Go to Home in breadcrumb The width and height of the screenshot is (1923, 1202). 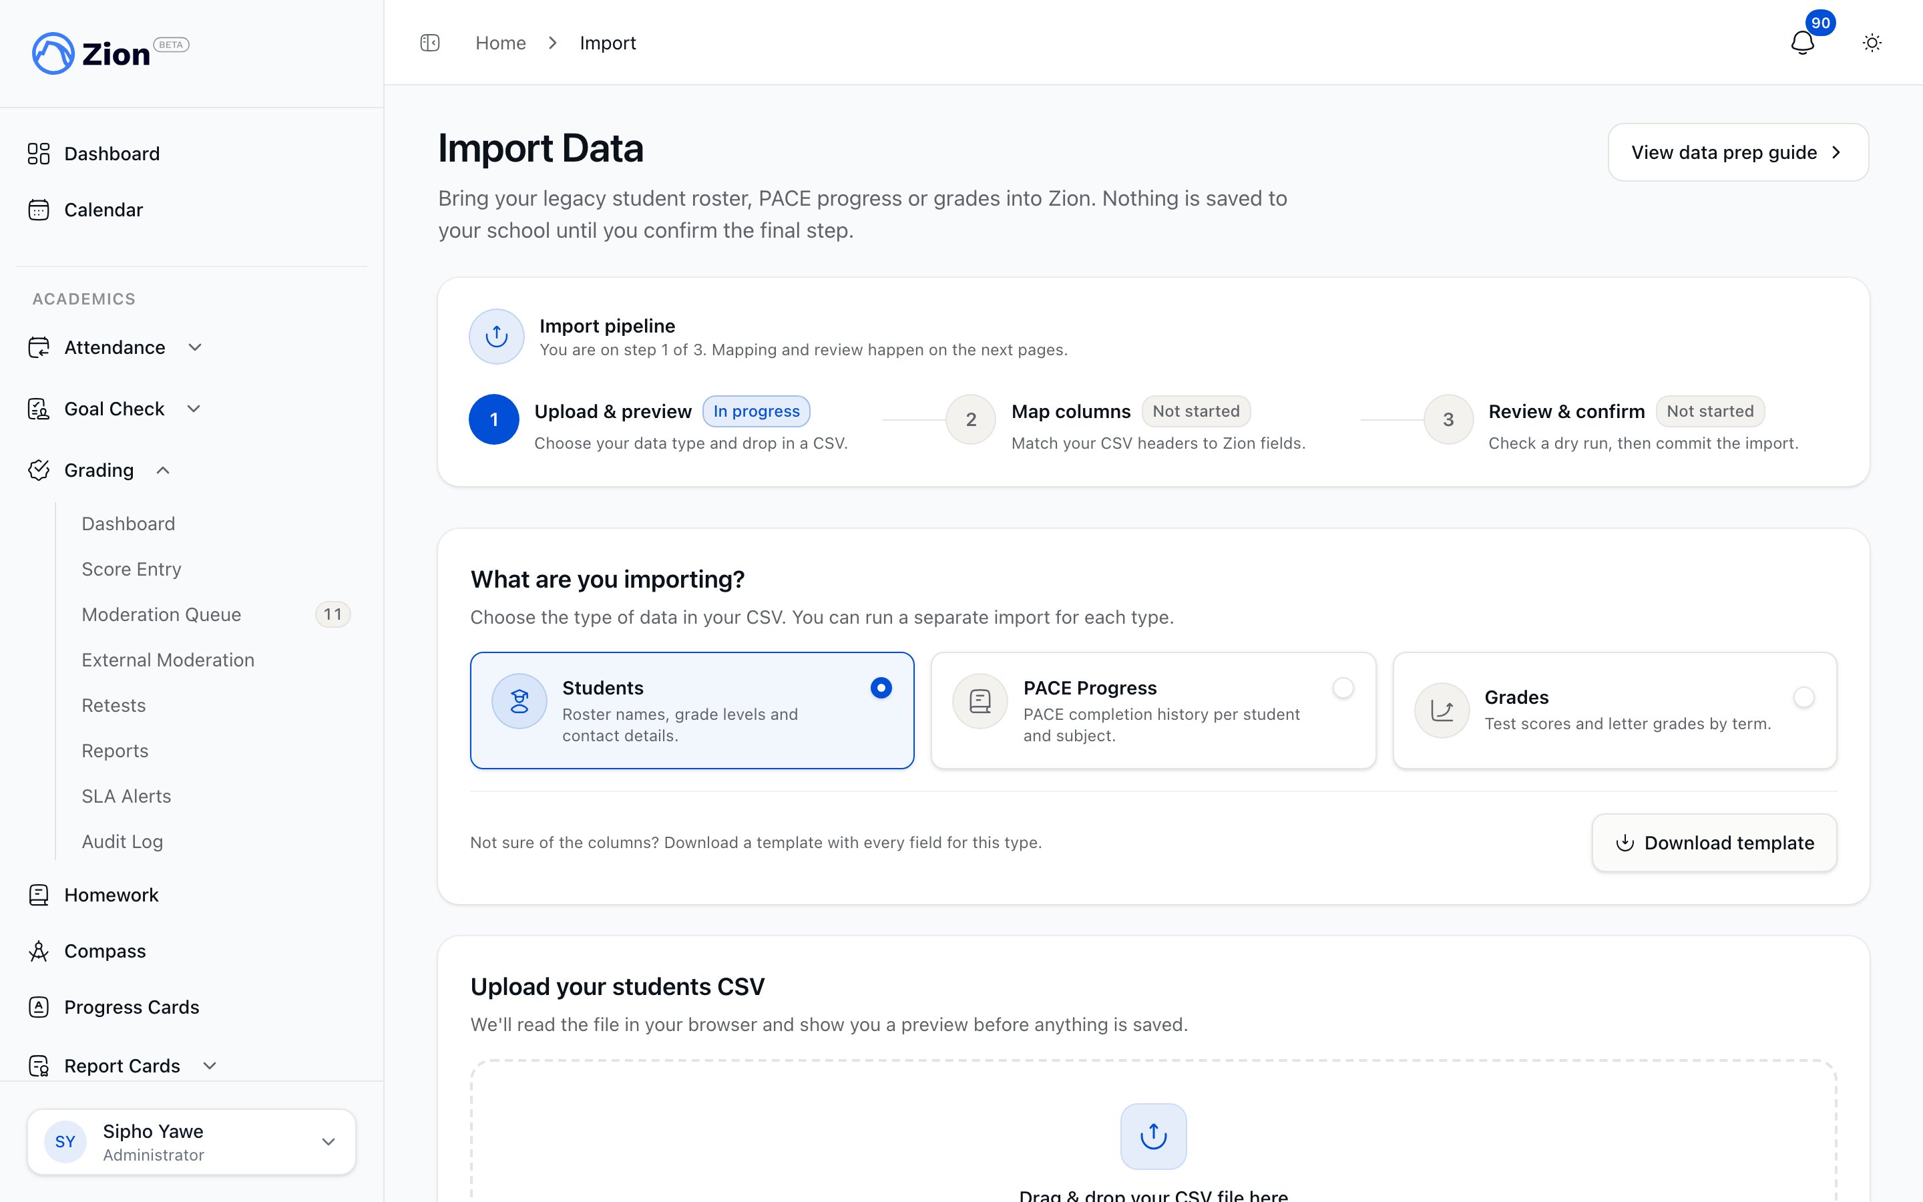501,43
